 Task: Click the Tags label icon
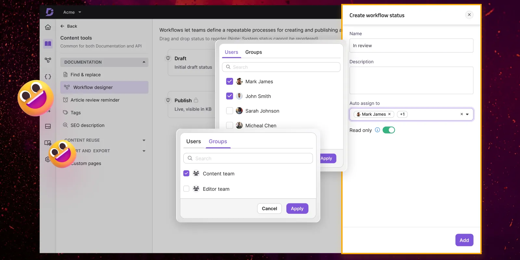pyautogui.click(x=65, y=113)
